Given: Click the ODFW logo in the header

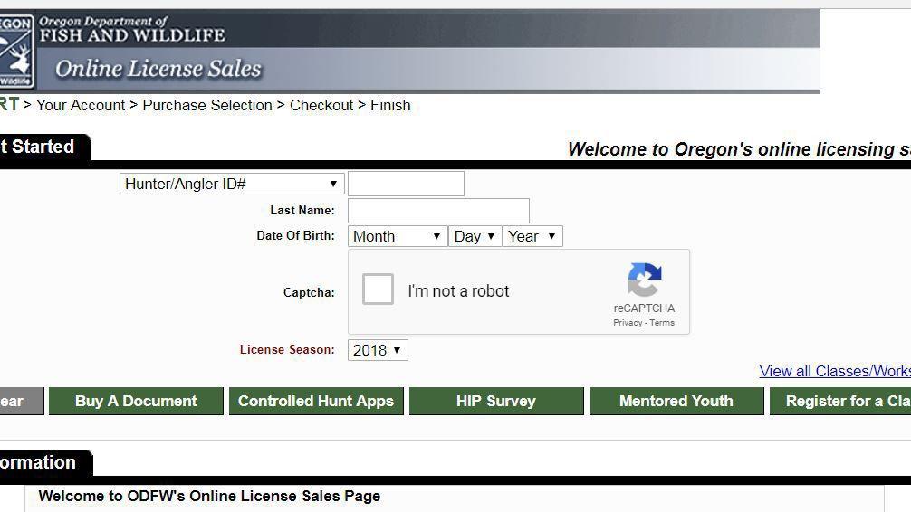Looking at the screenshot, I should tap(16, 51).
